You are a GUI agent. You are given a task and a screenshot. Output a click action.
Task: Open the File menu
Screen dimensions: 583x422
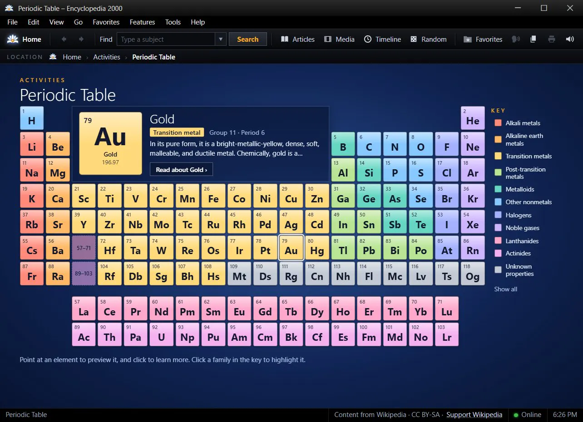[13, 22]
